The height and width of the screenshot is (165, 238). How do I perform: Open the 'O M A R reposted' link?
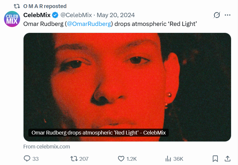click(x=45, y=6)
